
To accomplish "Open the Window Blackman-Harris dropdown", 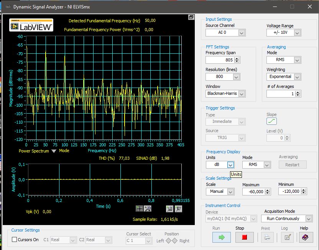I will tap(242, 94).
